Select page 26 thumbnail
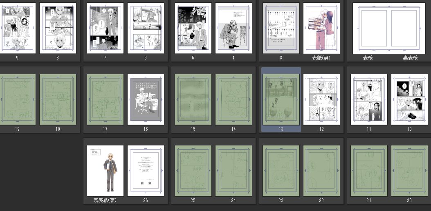 click(x=146, y=171)
